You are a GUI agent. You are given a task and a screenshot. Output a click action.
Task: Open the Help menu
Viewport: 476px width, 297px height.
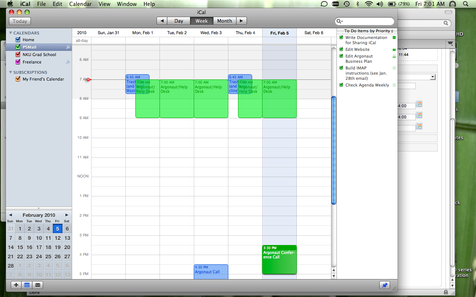tap(149, 4)
